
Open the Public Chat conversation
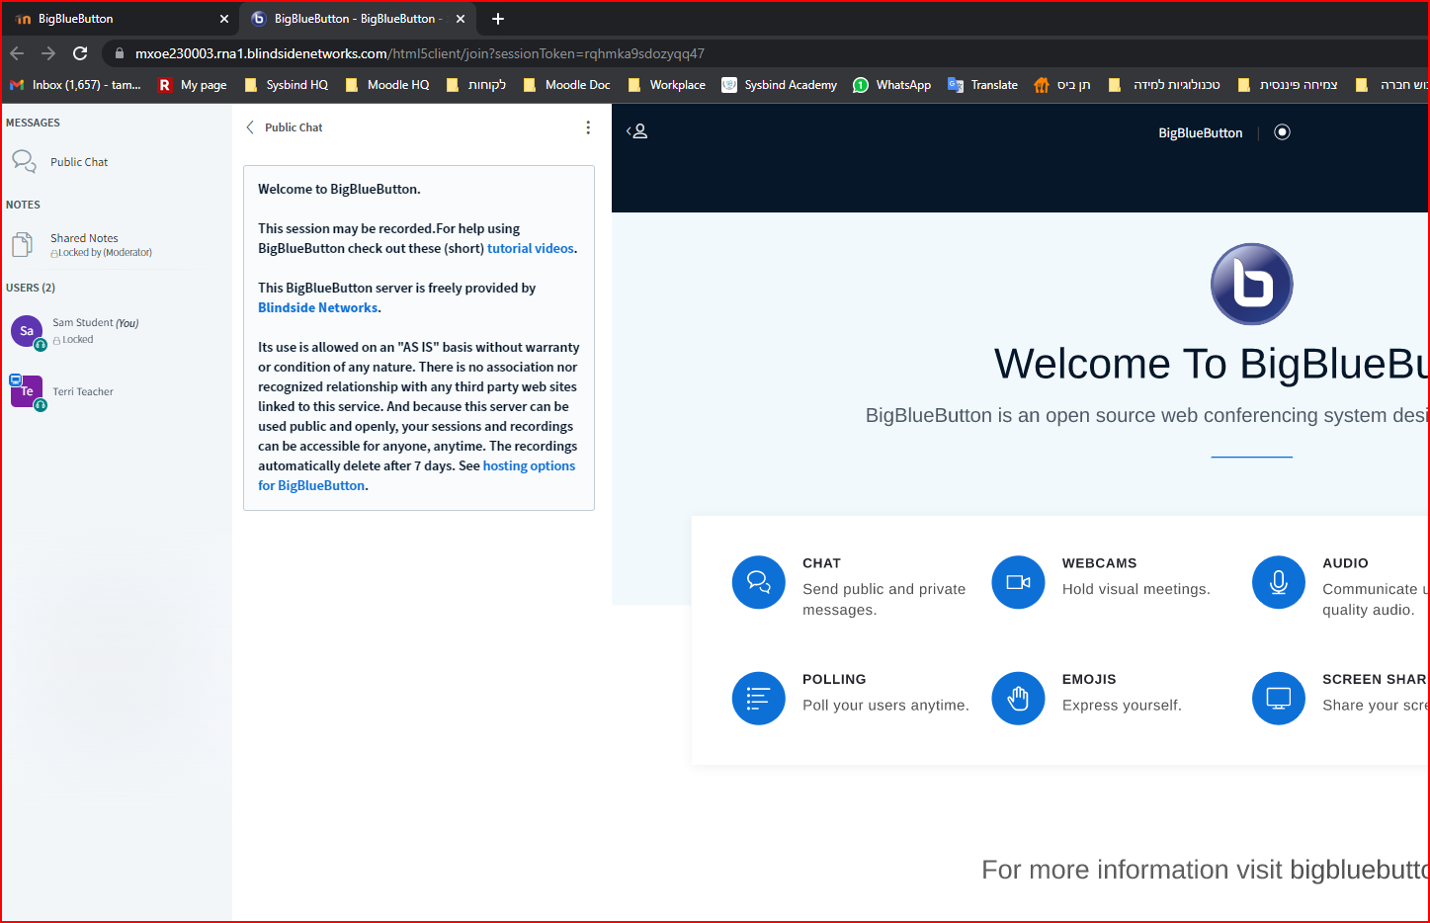tap(61, 161)
